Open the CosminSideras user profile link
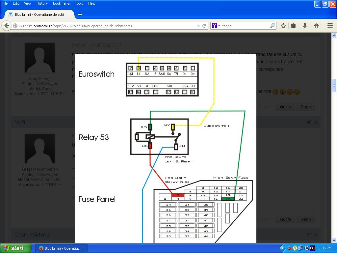 click(x=32, y=235)
